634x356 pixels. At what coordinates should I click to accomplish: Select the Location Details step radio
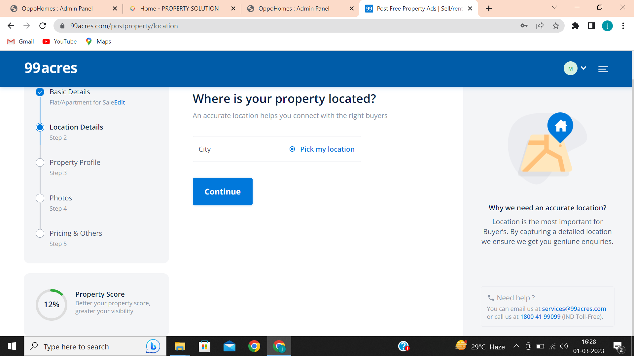39,127
